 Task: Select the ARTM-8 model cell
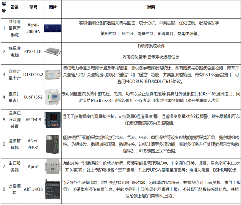(x=33, y=120)
